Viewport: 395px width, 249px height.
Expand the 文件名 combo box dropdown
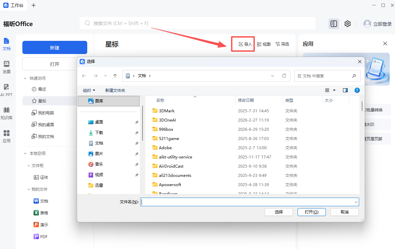click(356, 202)
